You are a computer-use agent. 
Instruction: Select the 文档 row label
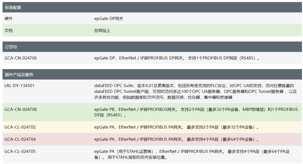(x=9, y=30)
